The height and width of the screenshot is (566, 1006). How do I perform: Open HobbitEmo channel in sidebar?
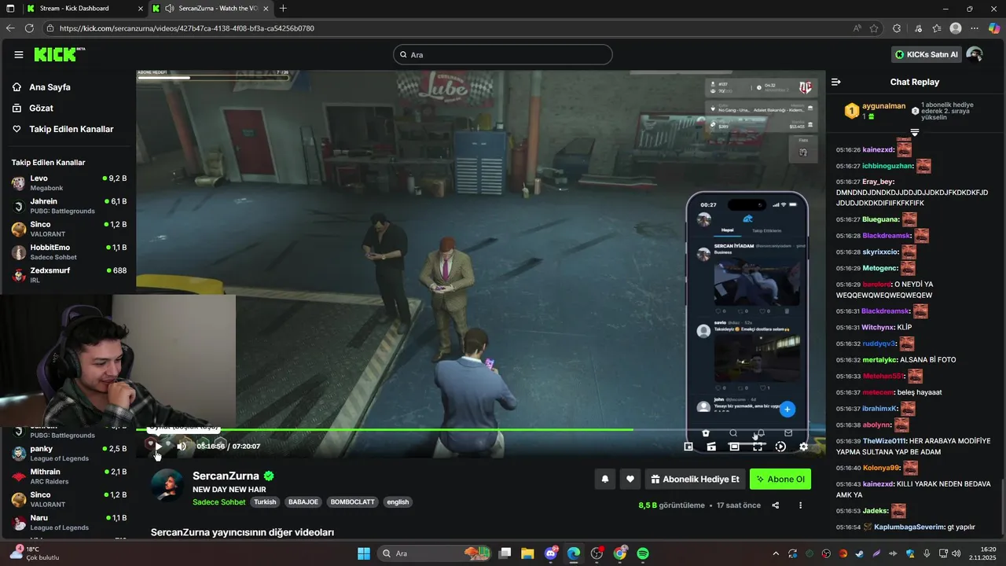68,252
